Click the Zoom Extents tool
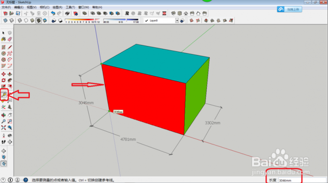328x183 pixels. 3,127
